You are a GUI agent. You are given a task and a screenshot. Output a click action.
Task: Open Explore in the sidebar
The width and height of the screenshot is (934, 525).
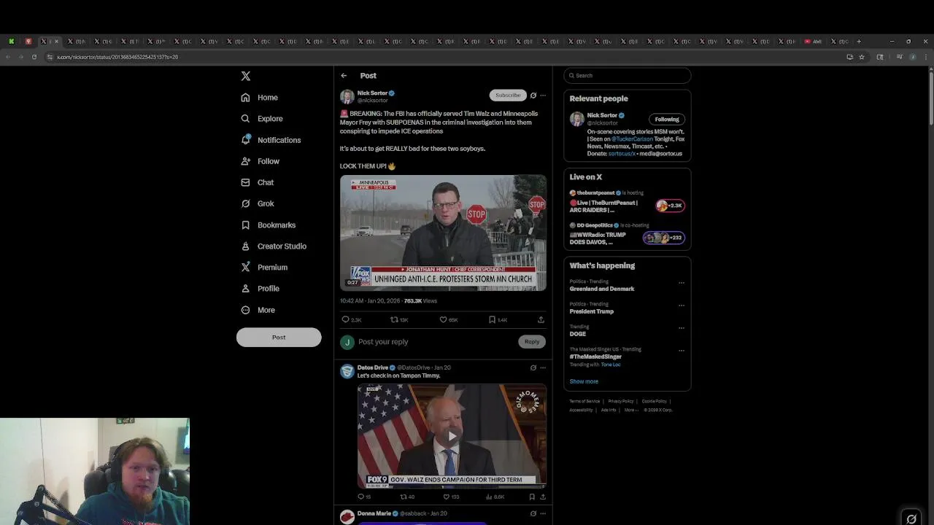coord(262,119)
